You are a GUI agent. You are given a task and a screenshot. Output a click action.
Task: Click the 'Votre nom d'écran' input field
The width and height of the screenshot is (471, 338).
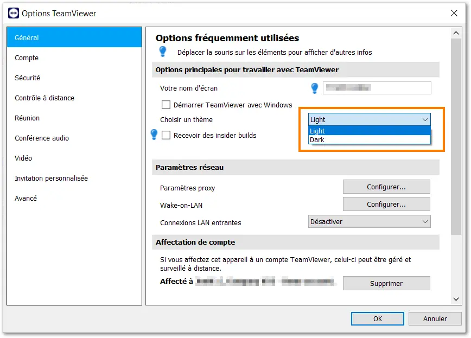tap(377, 88)
